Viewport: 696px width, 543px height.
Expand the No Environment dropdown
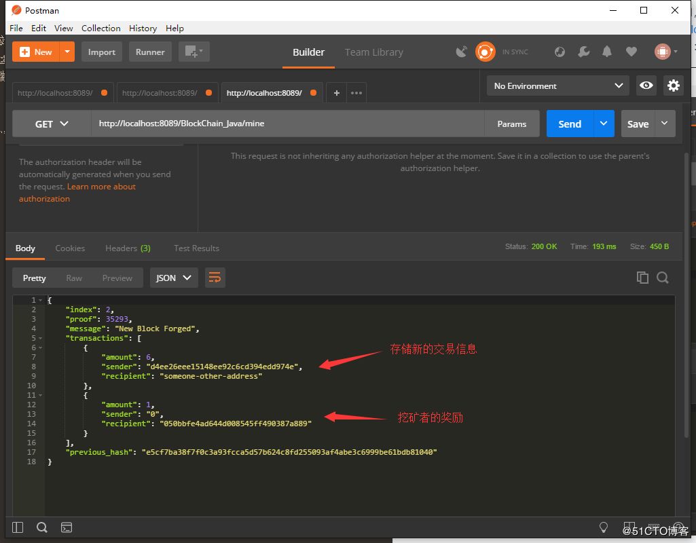click(x=557, y=86)
